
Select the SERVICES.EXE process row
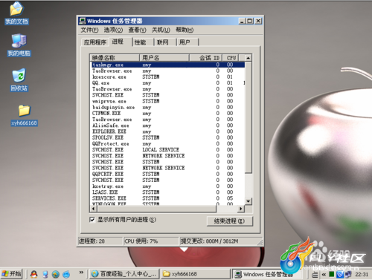(167, 198)
